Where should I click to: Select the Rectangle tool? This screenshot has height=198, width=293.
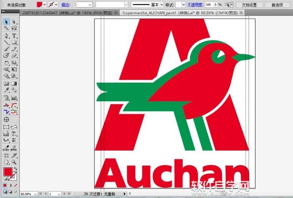tap(14, 43)
